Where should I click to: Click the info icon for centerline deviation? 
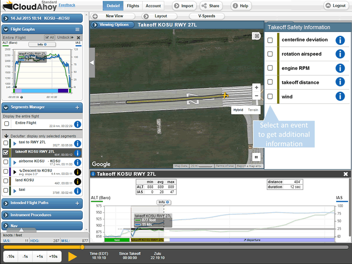pyautogui.click(x=340, y=40)
